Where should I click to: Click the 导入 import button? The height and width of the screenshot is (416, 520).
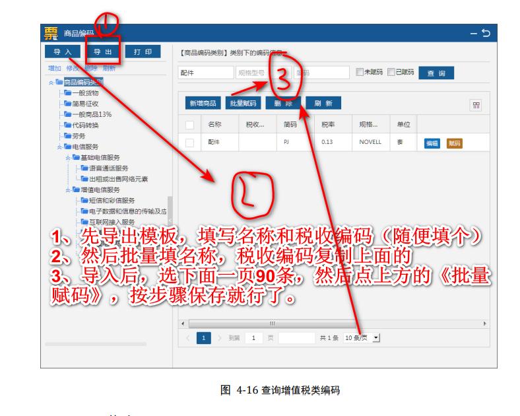pos(63,52)
